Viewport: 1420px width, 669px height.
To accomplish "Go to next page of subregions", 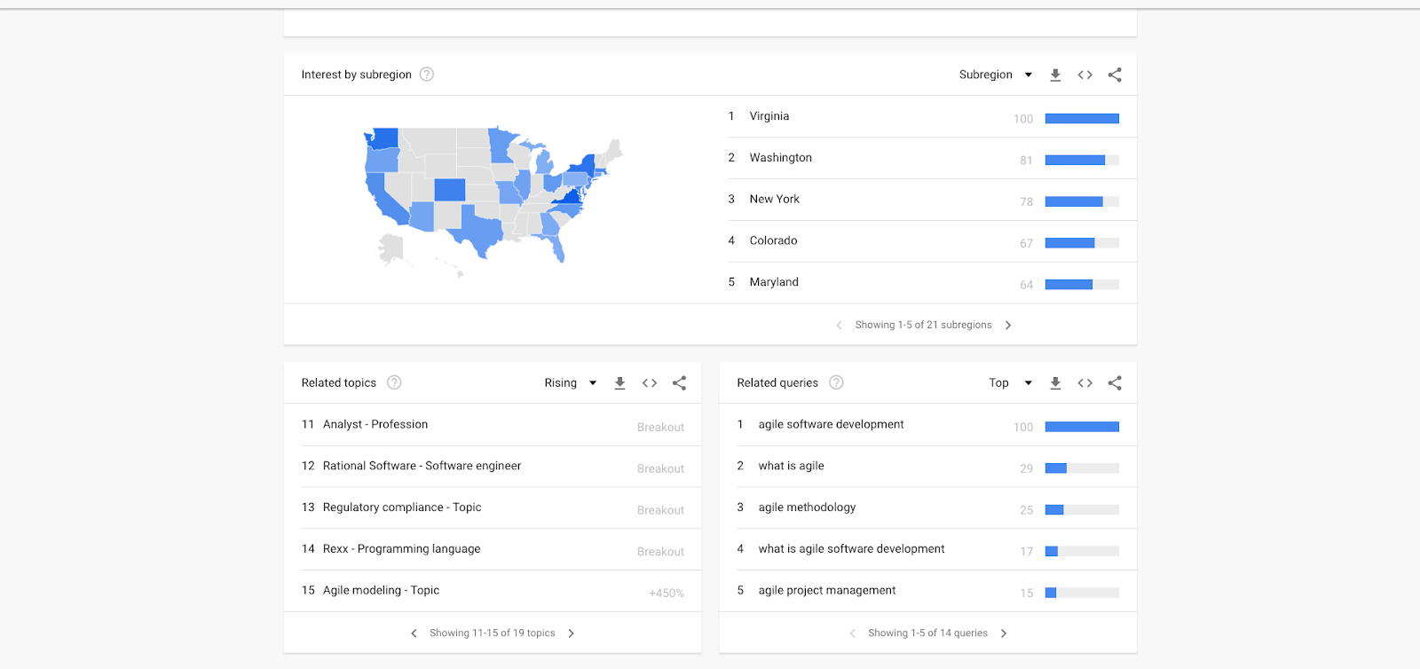I will pyautogui.click(x=1008, y=326).
